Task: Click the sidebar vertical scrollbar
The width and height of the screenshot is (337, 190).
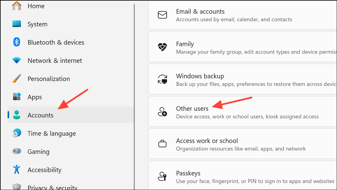Action: coord(134,97)
